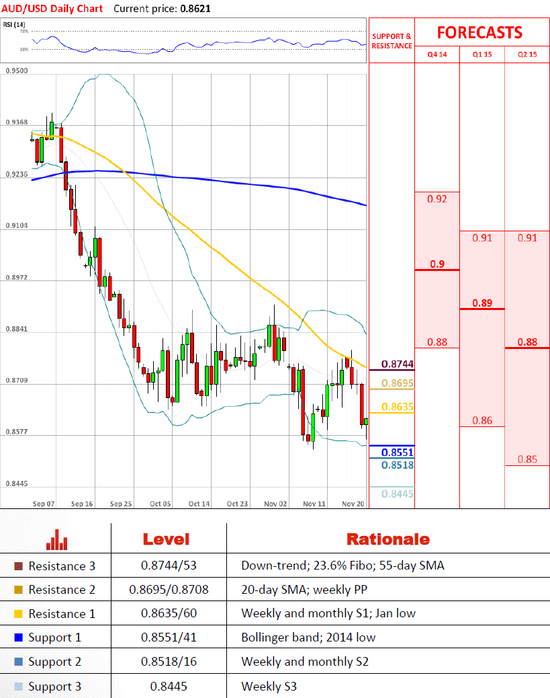Click the rationale '20-day SMA; weekly PP'

[304, 589]
